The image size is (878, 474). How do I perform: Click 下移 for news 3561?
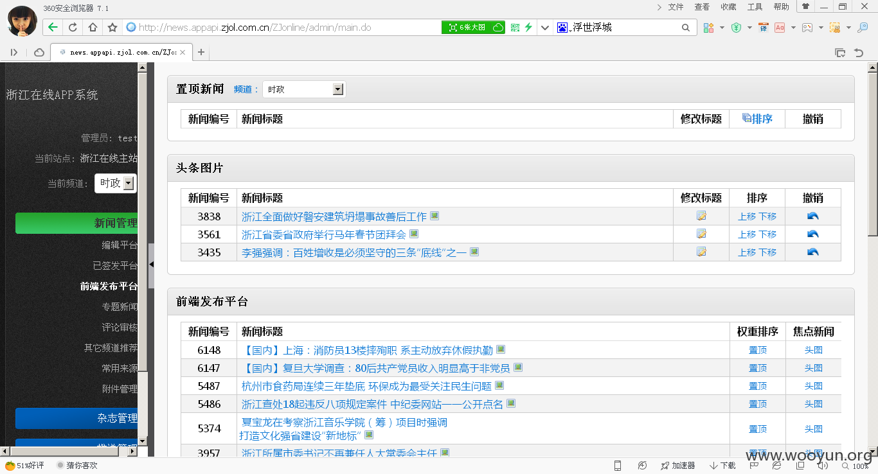pos(767,234)
